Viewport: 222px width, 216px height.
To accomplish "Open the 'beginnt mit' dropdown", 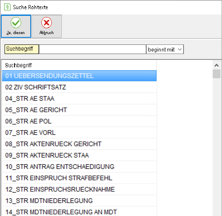I will pos(165,49).
